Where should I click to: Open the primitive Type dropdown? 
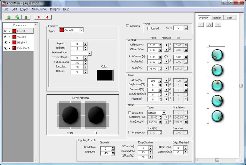pos(82,30)
